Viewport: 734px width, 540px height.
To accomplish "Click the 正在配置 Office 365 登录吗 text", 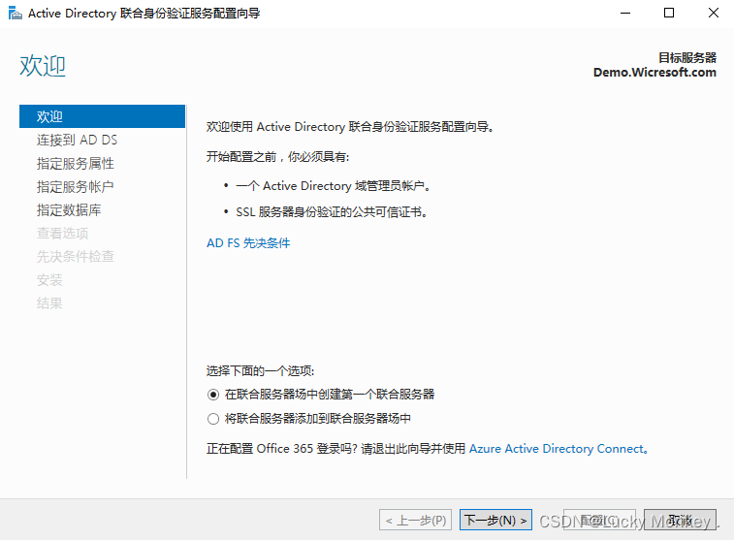I will click(x=282, y=448).
